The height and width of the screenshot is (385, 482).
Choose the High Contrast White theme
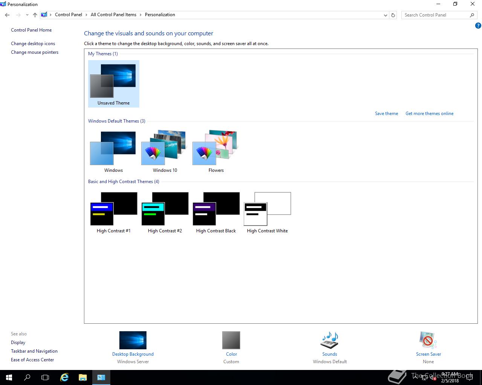(x=267, y=212)
